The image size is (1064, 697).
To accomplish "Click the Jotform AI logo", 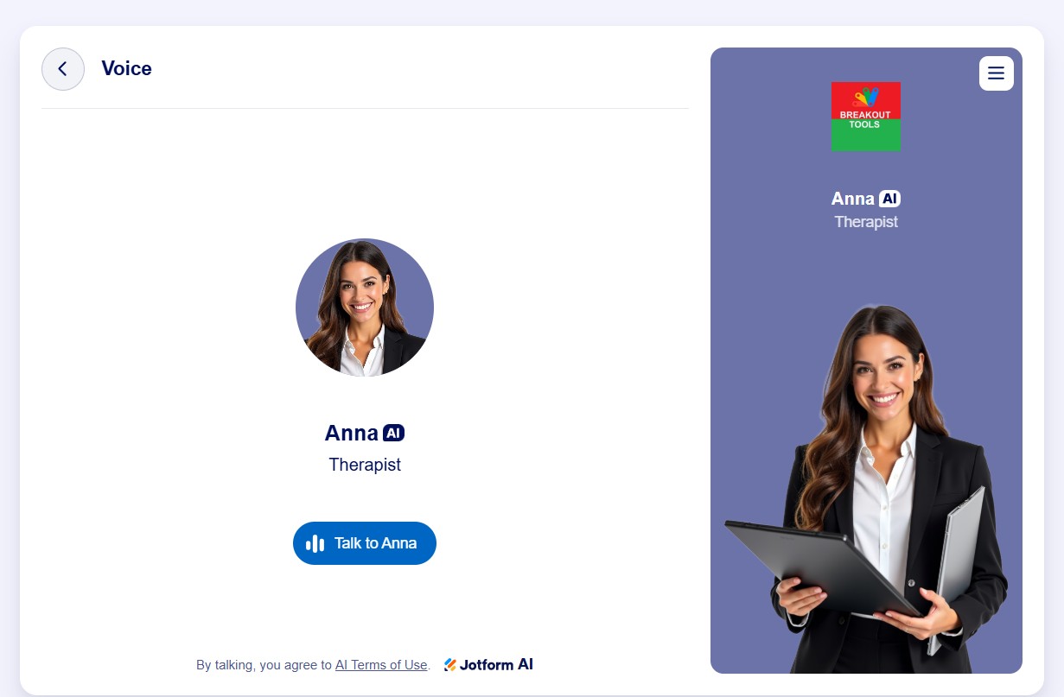I will coord(489,665).
